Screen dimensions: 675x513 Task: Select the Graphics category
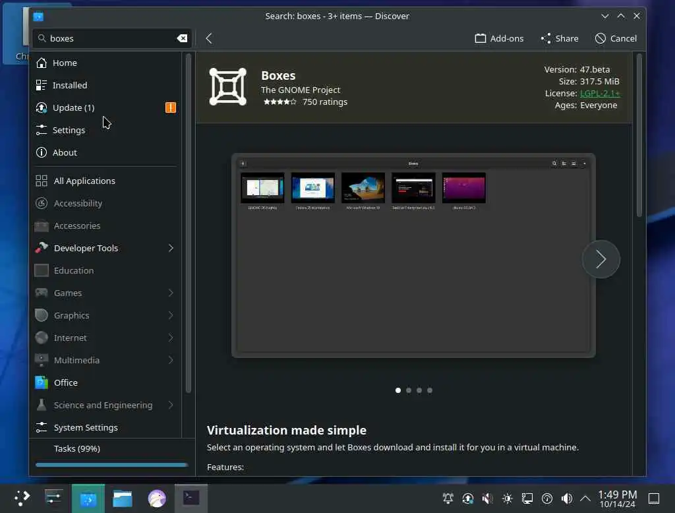pos(106,315)
